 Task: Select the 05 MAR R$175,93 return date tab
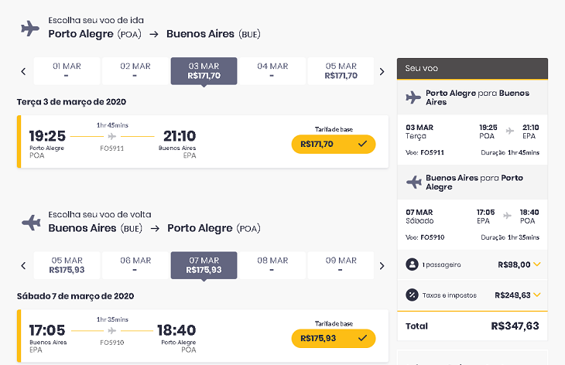pos(67,265)
